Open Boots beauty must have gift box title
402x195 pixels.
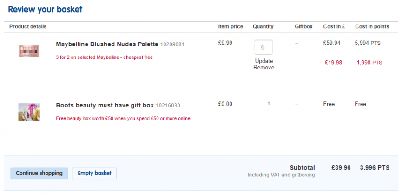coord(105,105)
